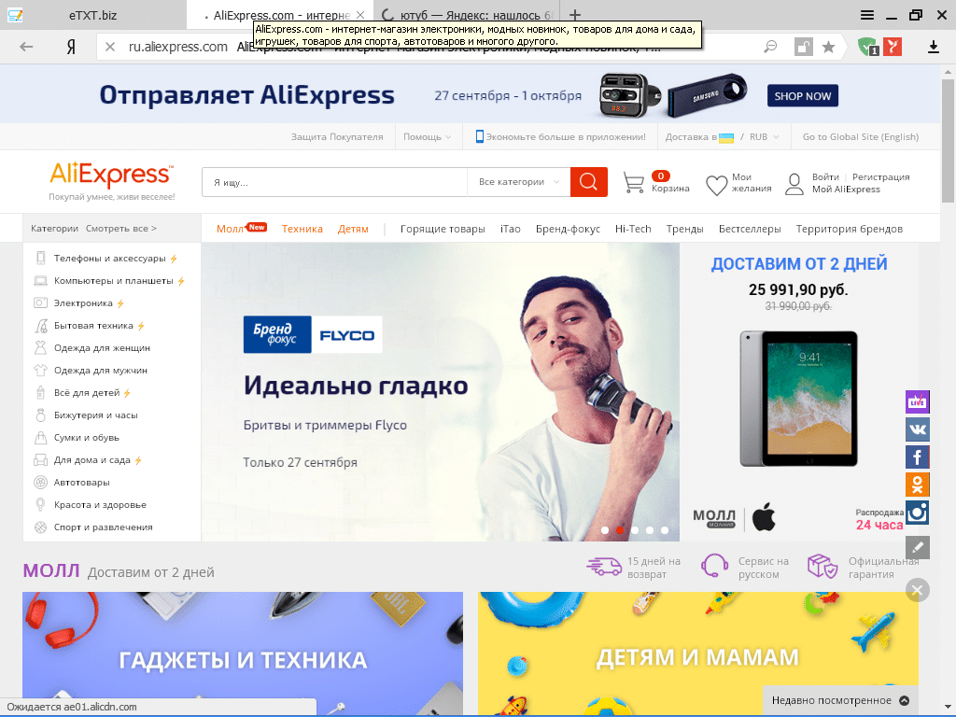Open the shopping cart icon
The width and height of the screenshot is (956, 717).
[x=634, y=182]
